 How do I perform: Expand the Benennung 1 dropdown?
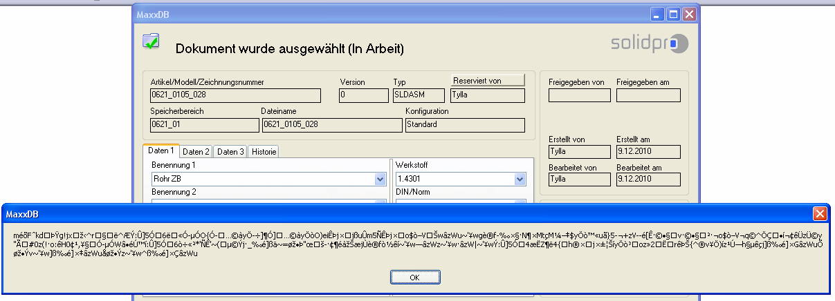point(380,179)
